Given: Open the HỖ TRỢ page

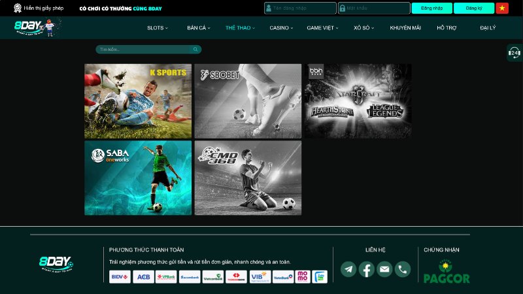Looking at the screenshot, I should point(447,27).
